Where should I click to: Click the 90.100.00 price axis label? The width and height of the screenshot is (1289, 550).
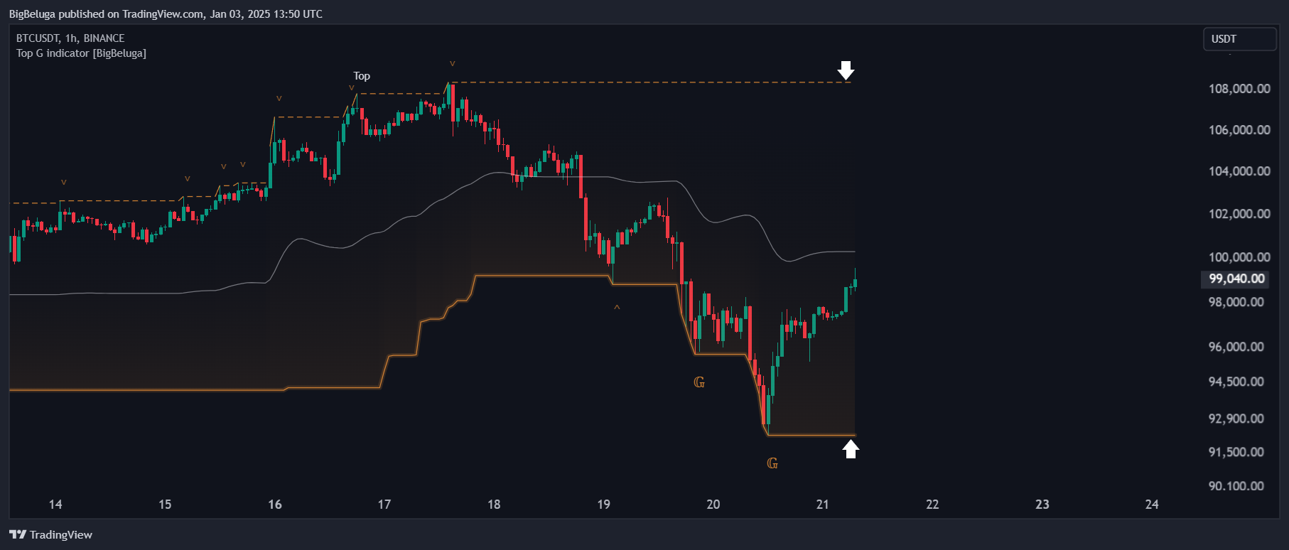pyautogui.click(x=1236, y=486)
